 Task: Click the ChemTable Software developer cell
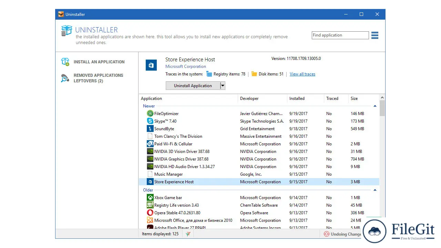tap(259, 205)
